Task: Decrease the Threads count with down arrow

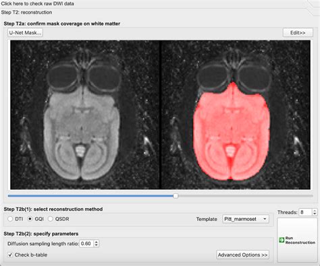Action: [x=315, y=214]
